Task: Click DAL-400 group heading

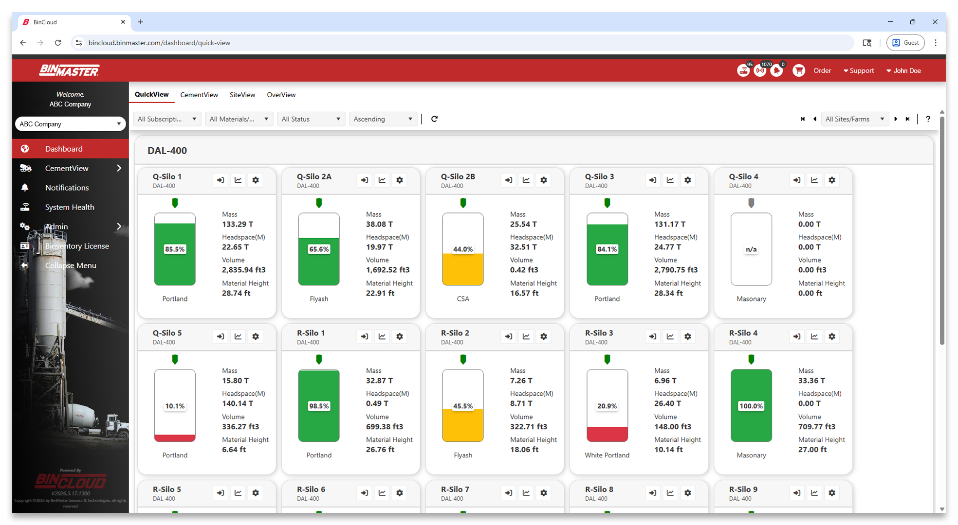Action: 167,151
